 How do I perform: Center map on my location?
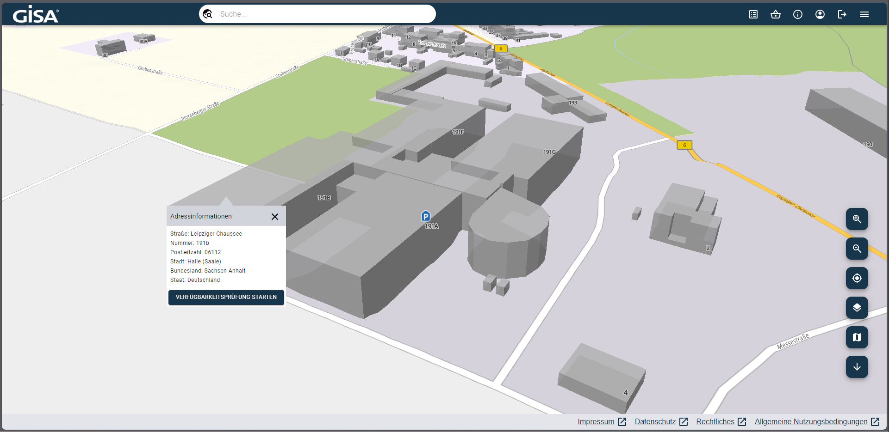857,278
